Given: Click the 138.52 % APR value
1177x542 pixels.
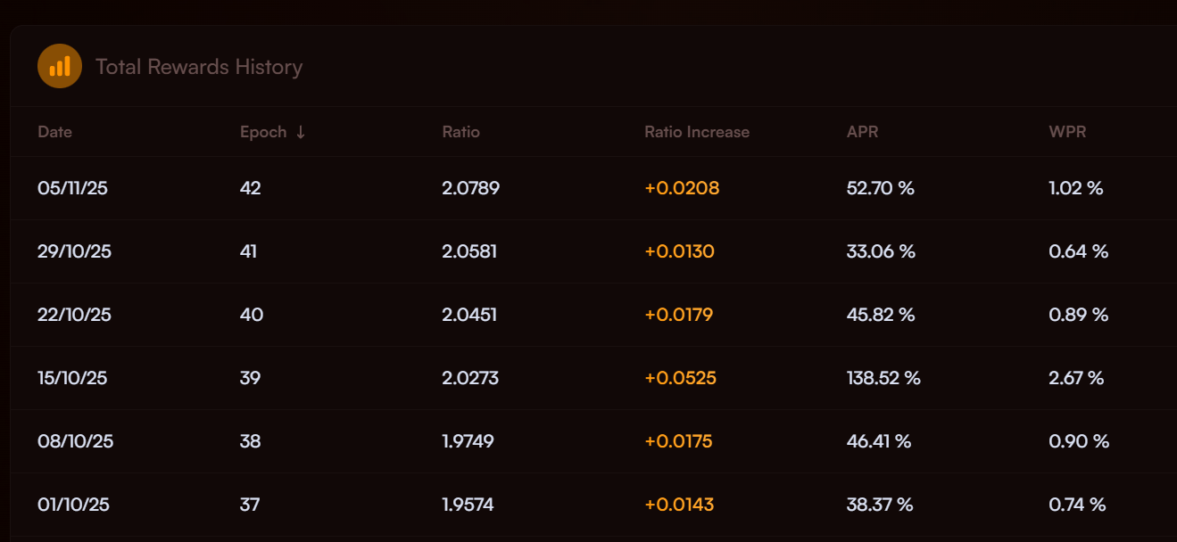Looking at the screenshot, I should click(x=883, y=378).
